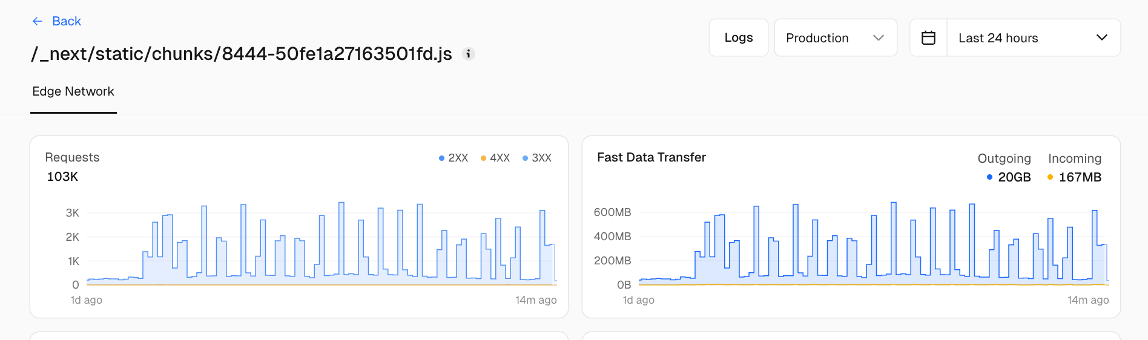The width and height of the screenshot is (1148, 340).
Task: Click the Fast Data Transfer heading
Action: pyautogui.click(x=651, y=157)
